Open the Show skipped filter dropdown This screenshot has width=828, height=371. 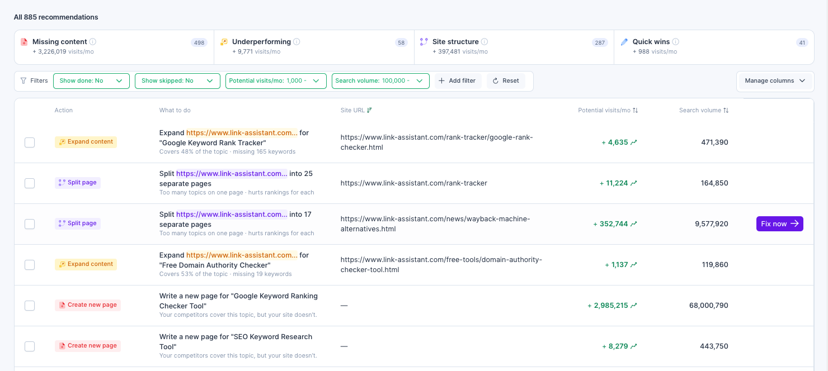(x=177, y=80)
